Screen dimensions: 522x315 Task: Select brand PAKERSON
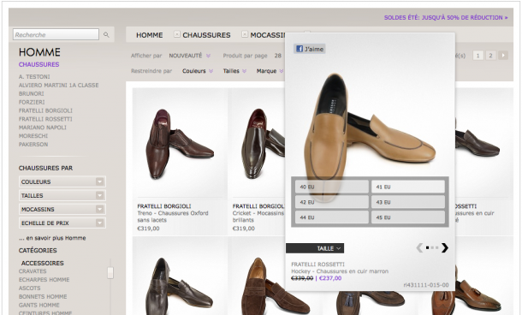pos(33,144)
